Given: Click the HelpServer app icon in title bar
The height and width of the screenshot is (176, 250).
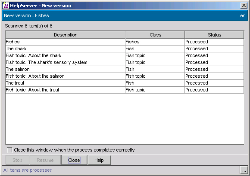Looking at the screenshot, I should coord(6,6).
